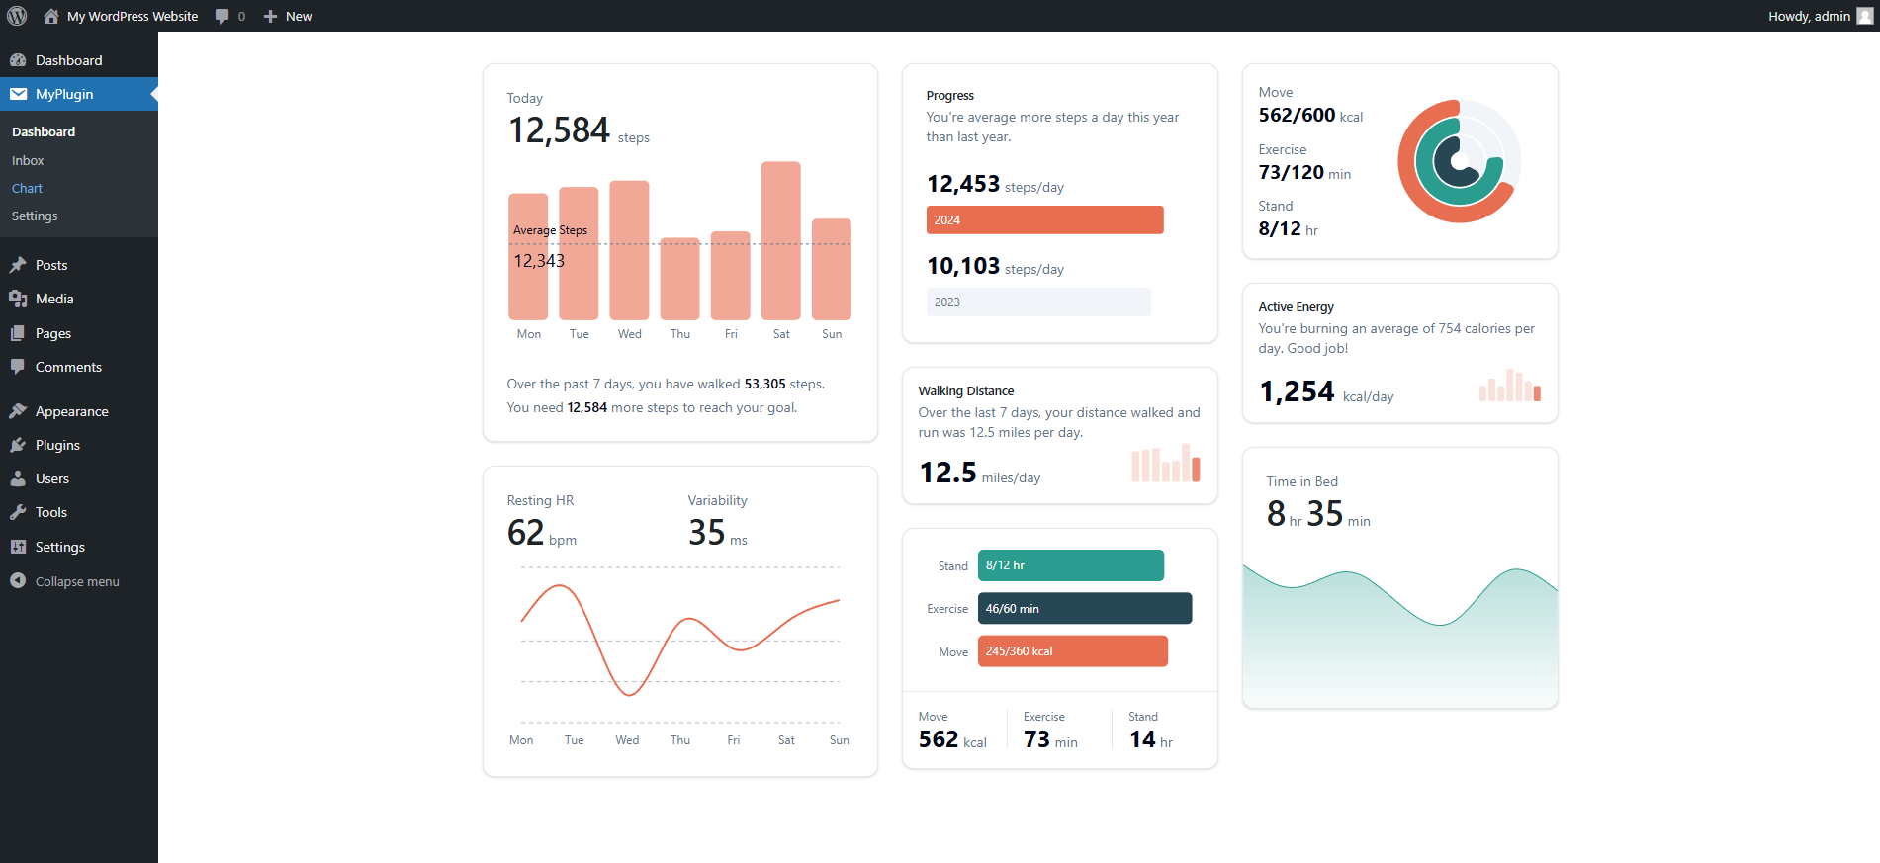This screenshot has height=863, width=1880.
Task: Click New in the admin bar
Action: pyautogui.click(x=299, y=16)
